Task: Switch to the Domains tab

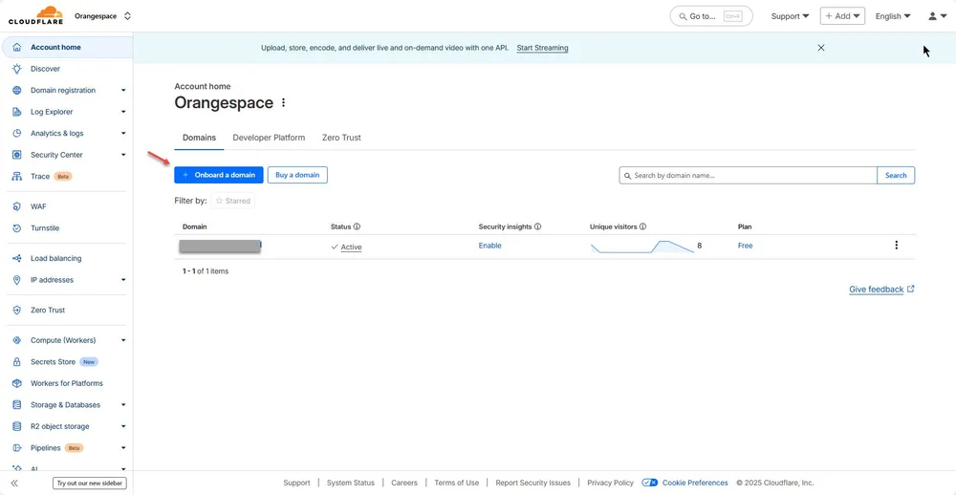Action: (200, 138)
